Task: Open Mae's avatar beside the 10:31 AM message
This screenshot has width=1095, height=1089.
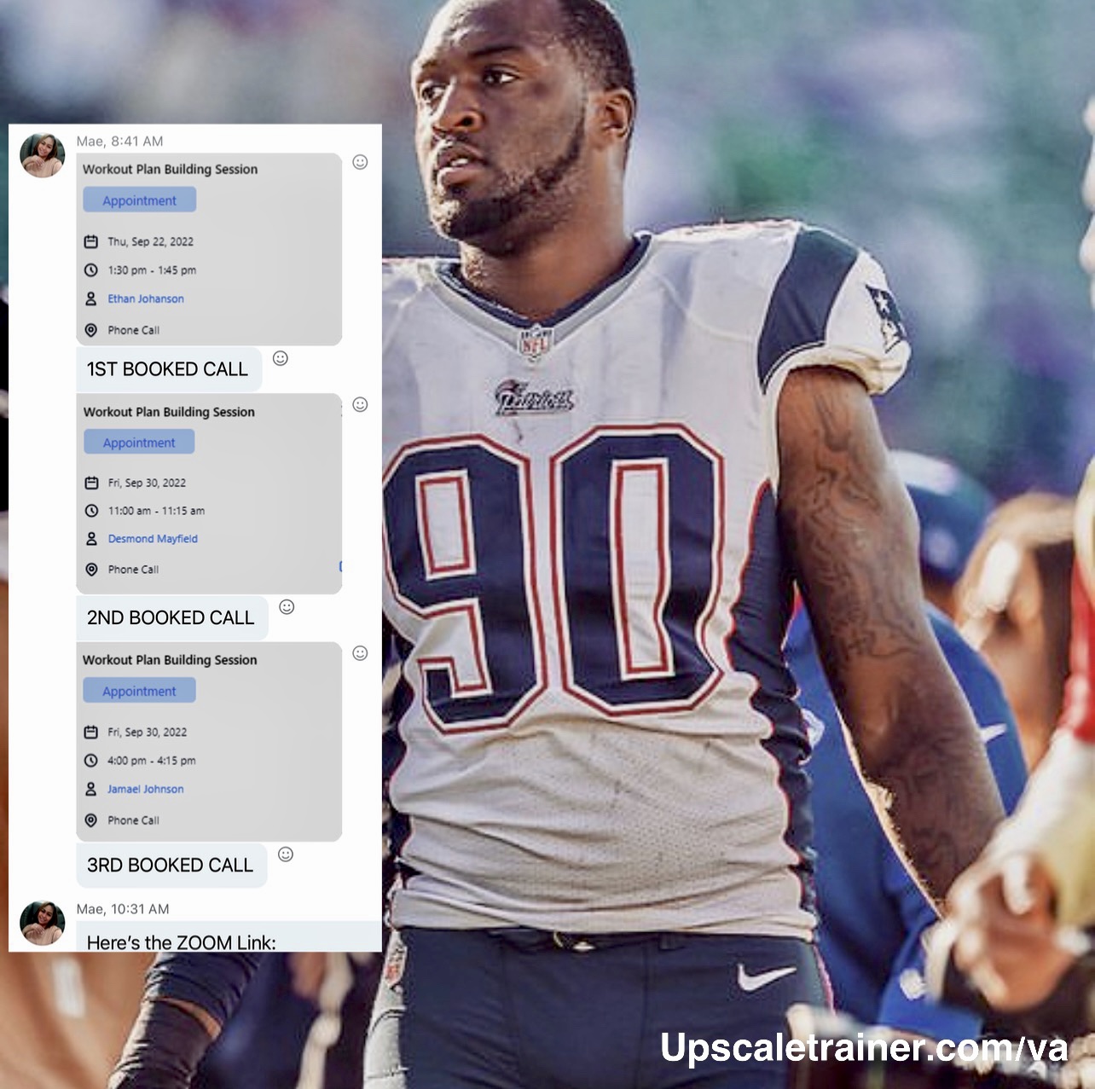Action: pyautogui.click(x=42, y=923)
